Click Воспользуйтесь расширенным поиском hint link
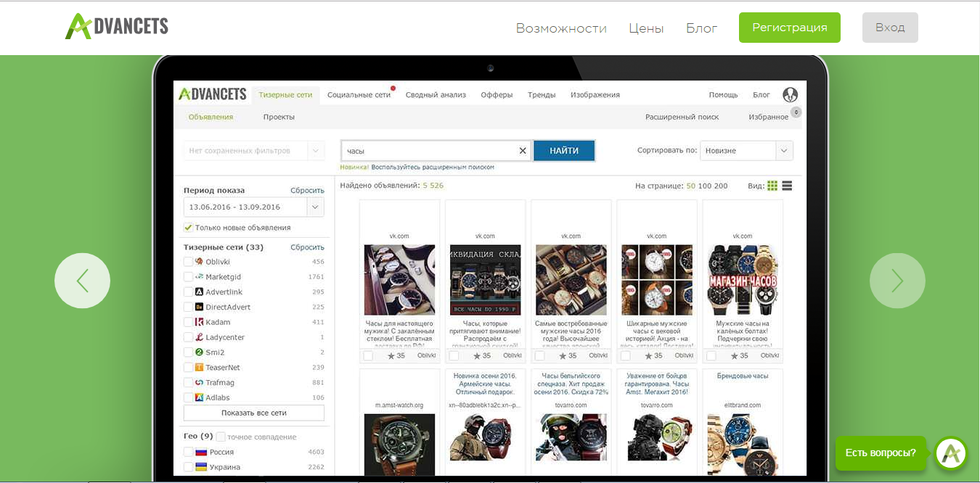The width and height of the screenshot is (980, 483). coord(433,168)
